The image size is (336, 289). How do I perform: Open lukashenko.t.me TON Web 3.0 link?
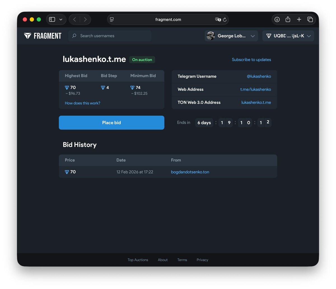click(256, 102)
